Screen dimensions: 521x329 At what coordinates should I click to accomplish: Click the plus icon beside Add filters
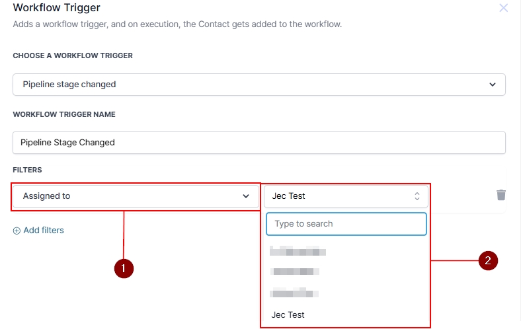[x=17, y=231]
